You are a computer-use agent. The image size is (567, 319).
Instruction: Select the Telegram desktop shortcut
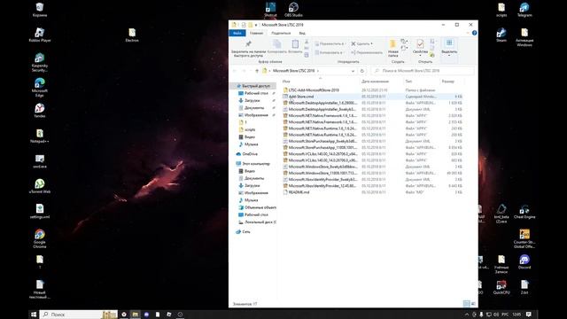pos(524,10)
